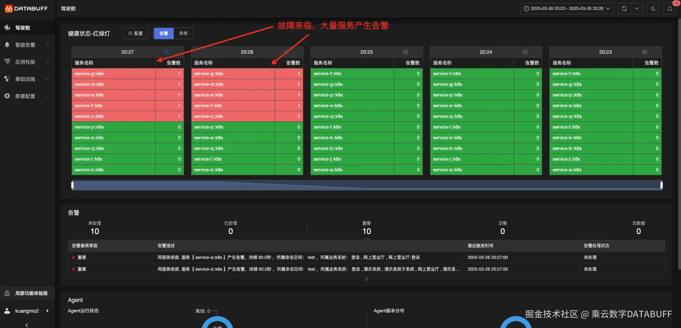The height and width of the screenshot is (328, 681).
Task: Click the DATABUFF logo
Action: point(26,9)
